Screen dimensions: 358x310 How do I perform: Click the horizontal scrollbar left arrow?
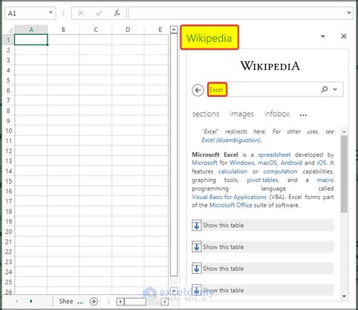120,301
